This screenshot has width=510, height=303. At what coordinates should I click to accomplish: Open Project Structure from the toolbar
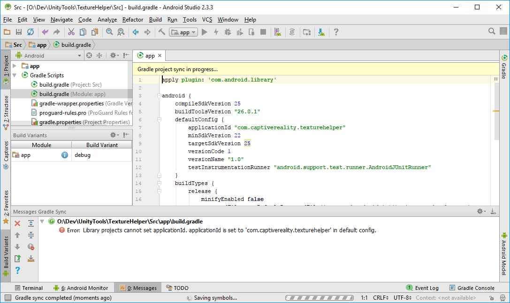[x=307, y=32]
